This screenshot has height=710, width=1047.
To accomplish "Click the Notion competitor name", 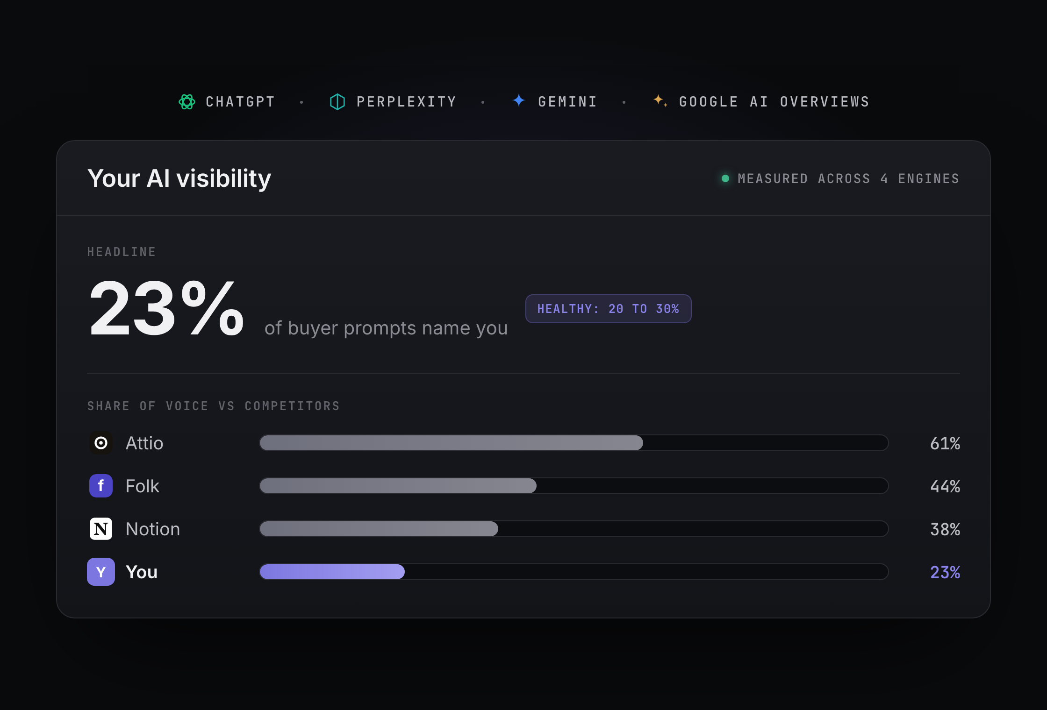I will pyautogui.click(x=153, y=529).
